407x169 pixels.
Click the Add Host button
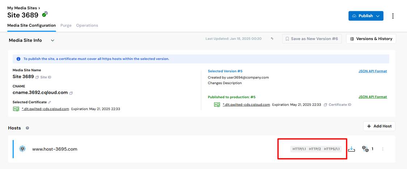pyautogui.click(x=379, y=126)
